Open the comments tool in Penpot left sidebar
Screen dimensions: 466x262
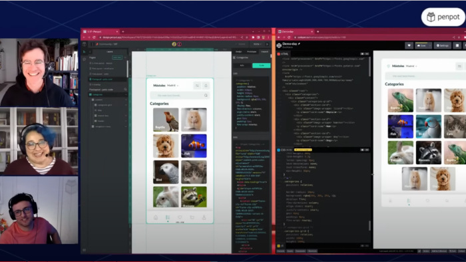[85, 59]
